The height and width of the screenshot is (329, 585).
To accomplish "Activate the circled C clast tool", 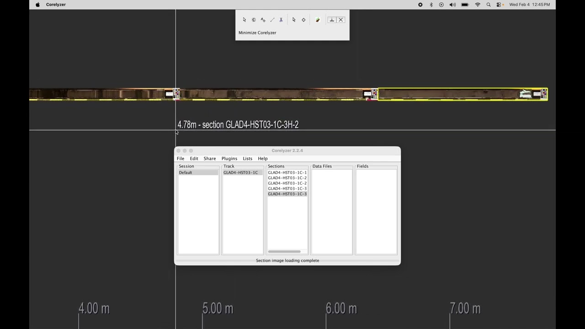I will coord(254,20).
